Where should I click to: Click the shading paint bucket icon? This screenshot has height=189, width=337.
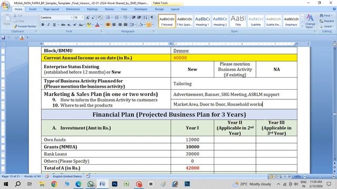coord(141,25)
